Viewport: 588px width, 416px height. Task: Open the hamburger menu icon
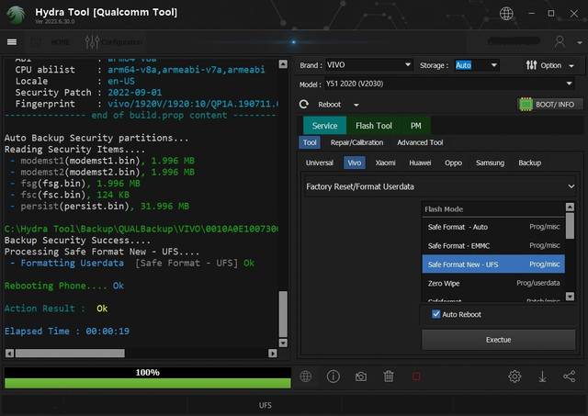tap(12, 41)
